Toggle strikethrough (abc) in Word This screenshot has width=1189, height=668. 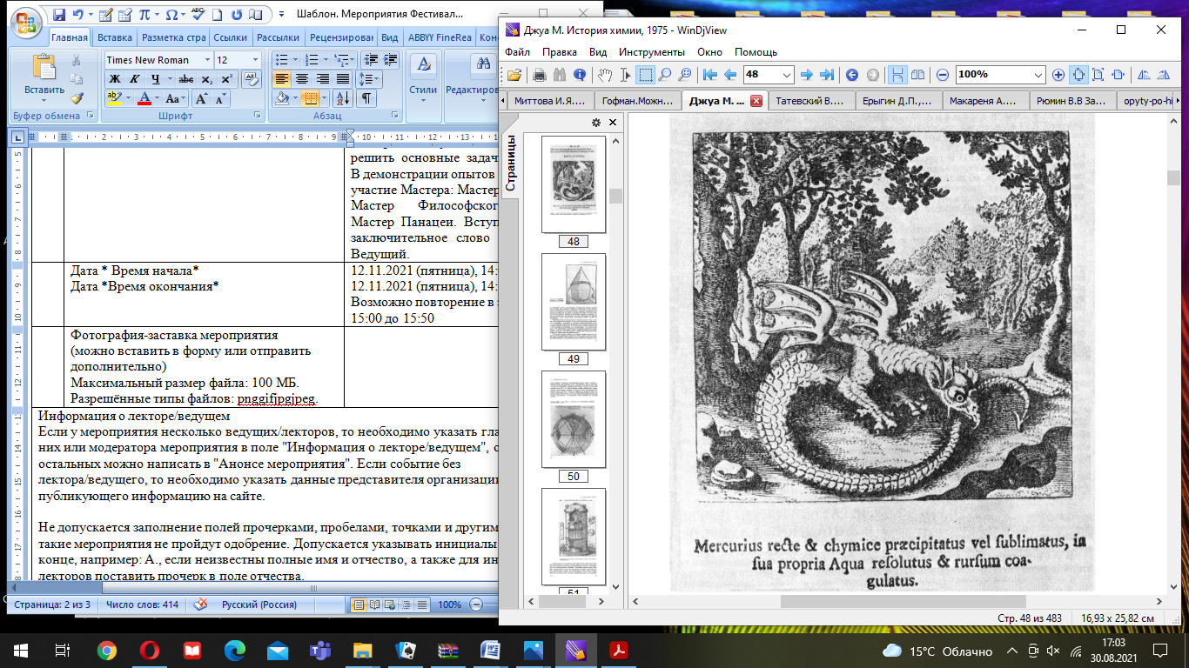pyautogui.click(x=185, y=78)
